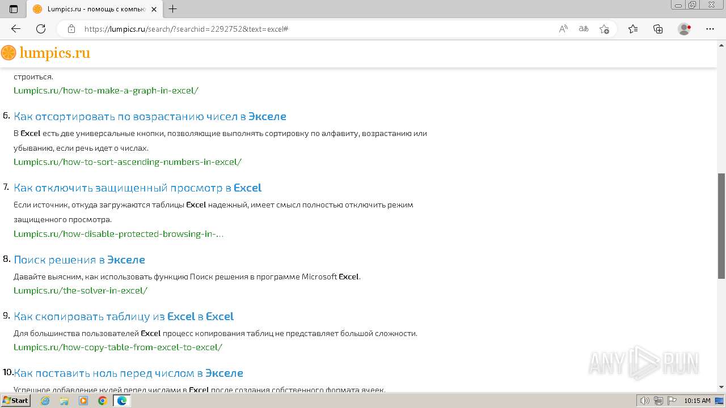Image resolution: width=726 pixels, height=408 pixels.
Task: View site info lock icon
Action: pos(71,29)
